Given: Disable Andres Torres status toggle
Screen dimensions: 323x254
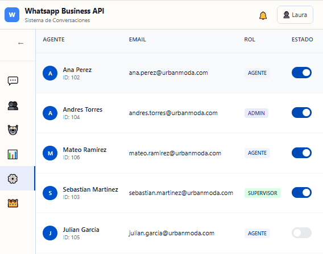Looking at the screenshot, I should (x=301, y=112).
